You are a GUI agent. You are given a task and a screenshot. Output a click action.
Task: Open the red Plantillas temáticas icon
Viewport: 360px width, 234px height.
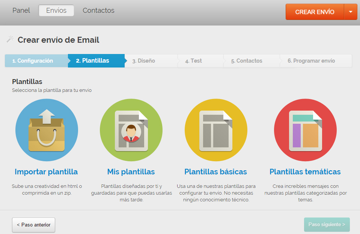pos(305,130)
